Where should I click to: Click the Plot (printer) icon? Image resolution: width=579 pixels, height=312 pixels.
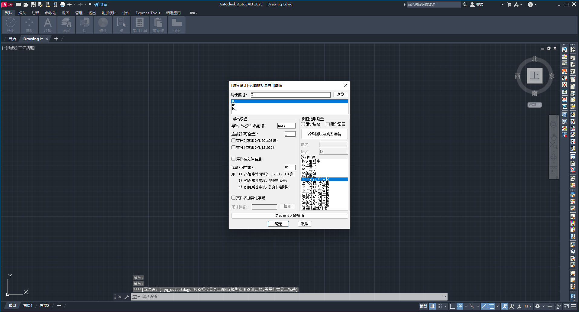(62, 5)
